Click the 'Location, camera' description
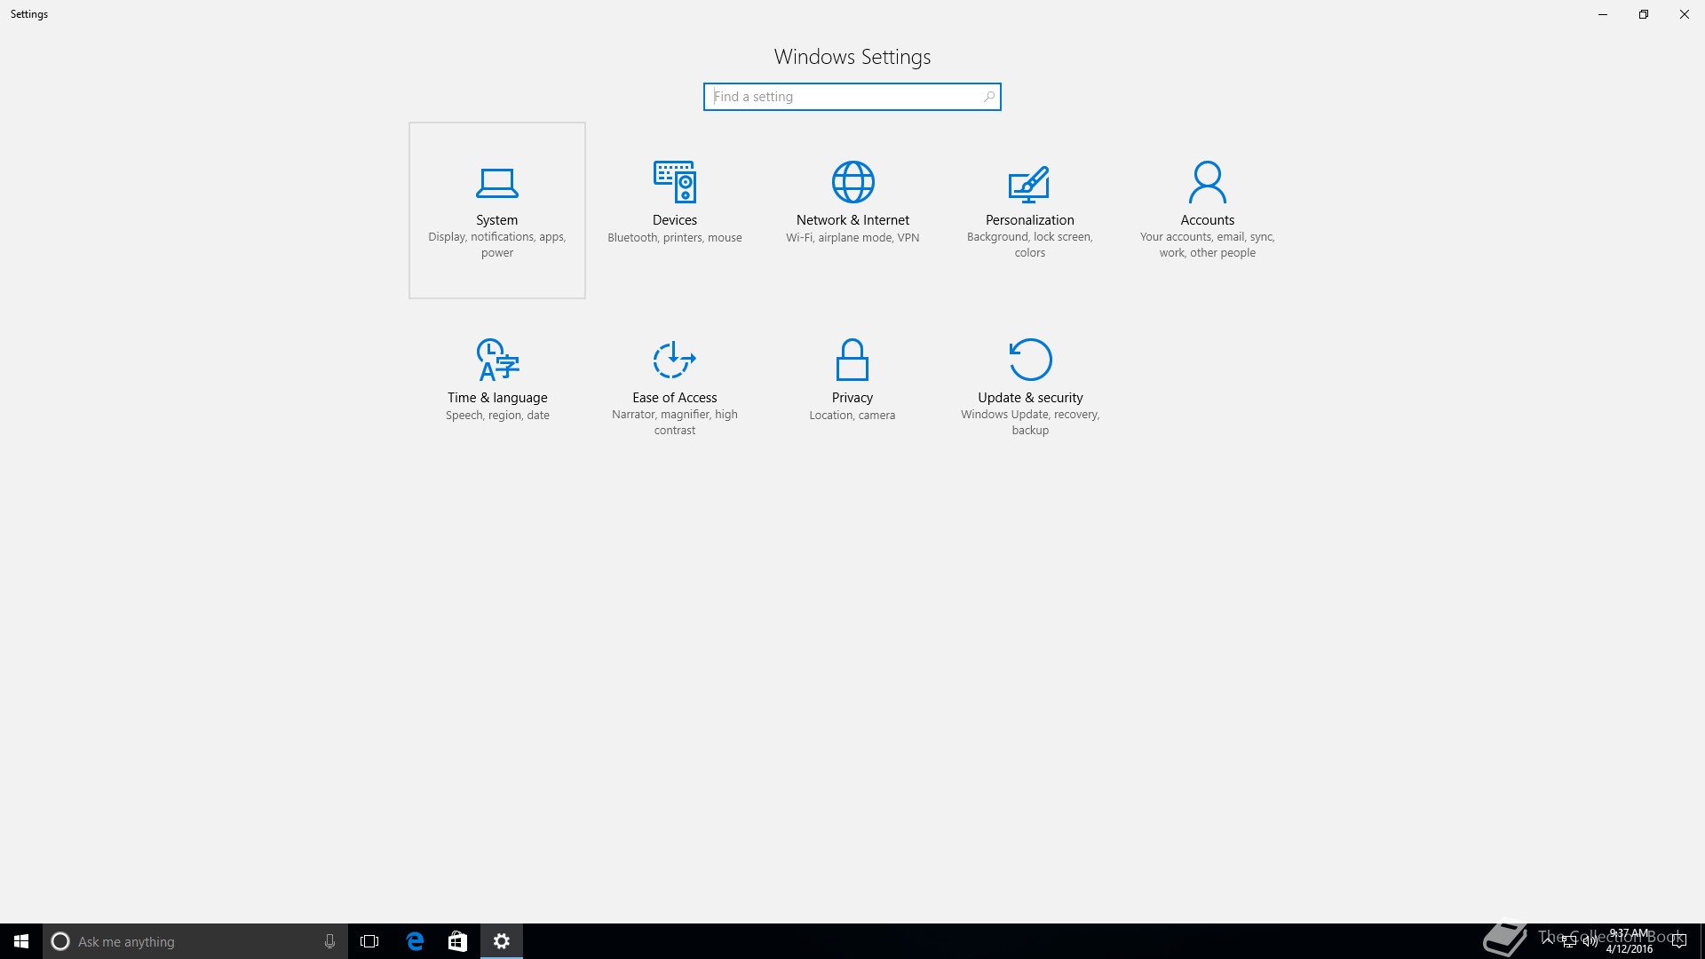This screenshot has width=1705, height=959. coord(852,416)
